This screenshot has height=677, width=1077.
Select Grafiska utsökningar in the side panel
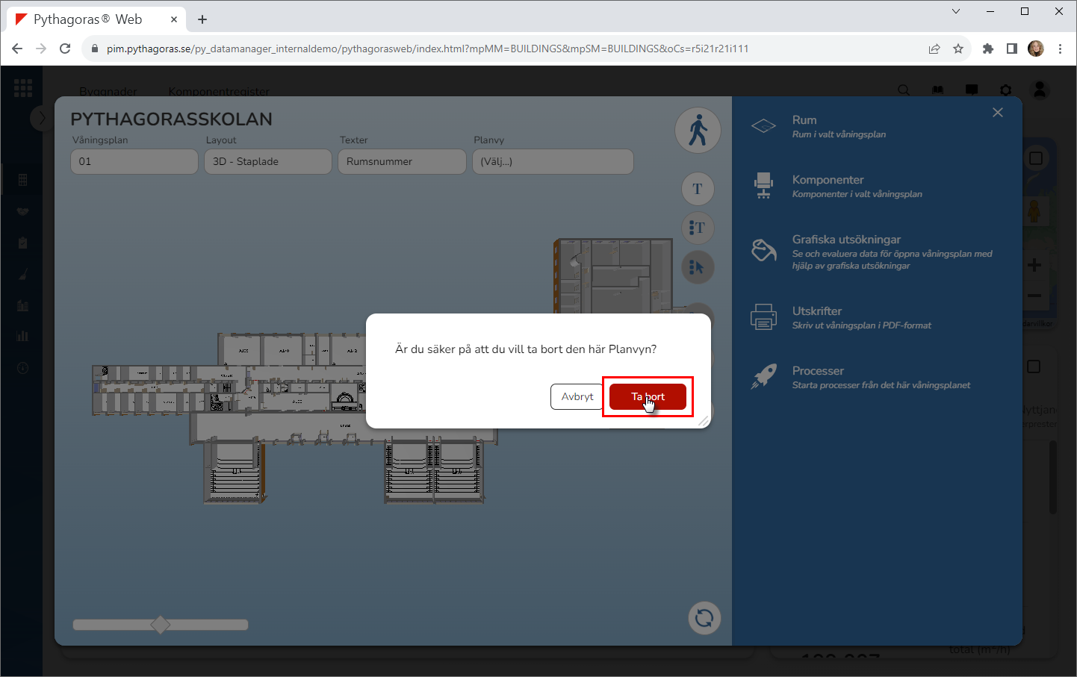tap(845, 240)
